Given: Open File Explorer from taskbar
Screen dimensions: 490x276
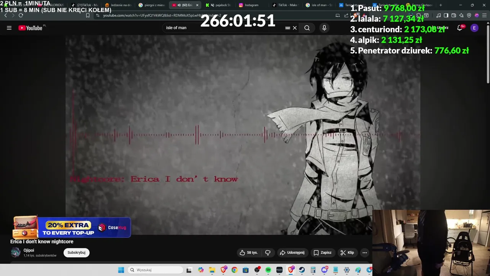Looking at the screenshot, I should [x=212, y=270].
